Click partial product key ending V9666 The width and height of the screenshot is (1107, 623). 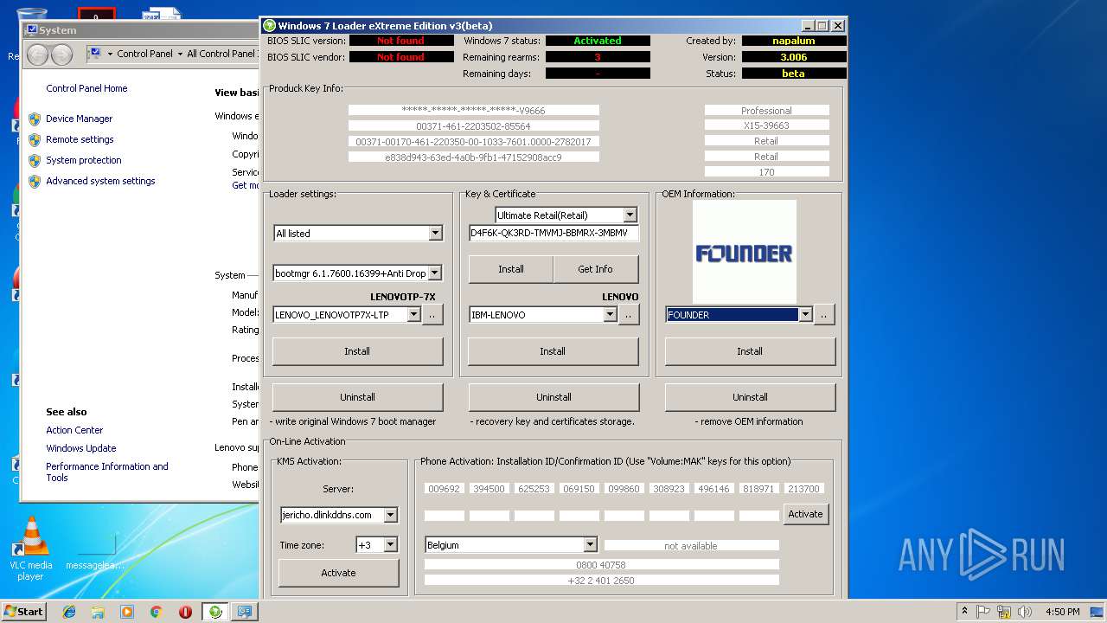coord(474,110)
